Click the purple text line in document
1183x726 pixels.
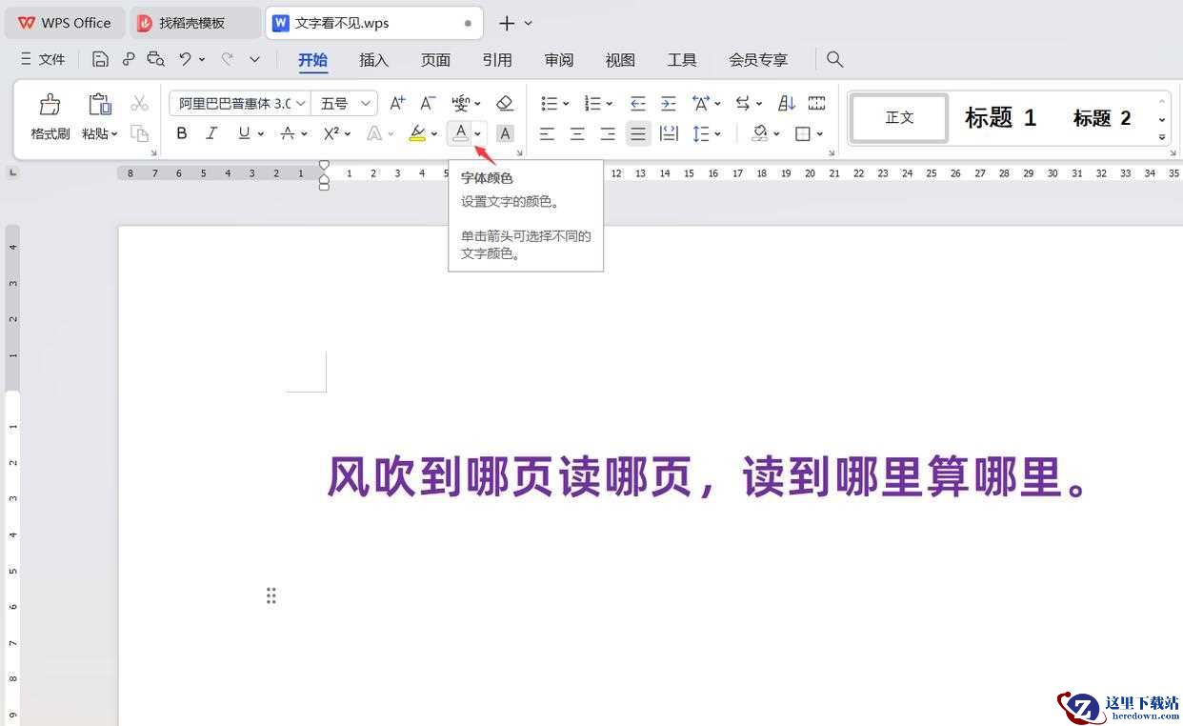pos(707,477)
